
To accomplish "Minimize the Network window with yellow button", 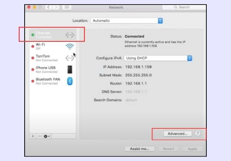I will pos(35,7).
